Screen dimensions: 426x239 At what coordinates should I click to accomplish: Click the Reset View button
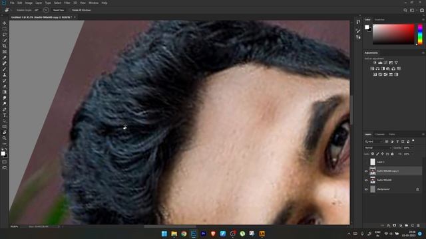click(x=59, y=10)
